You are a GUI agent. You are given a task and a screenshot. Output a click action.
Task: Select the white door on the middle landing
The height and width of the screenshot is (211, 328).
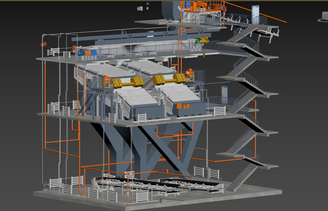point(224,95)
